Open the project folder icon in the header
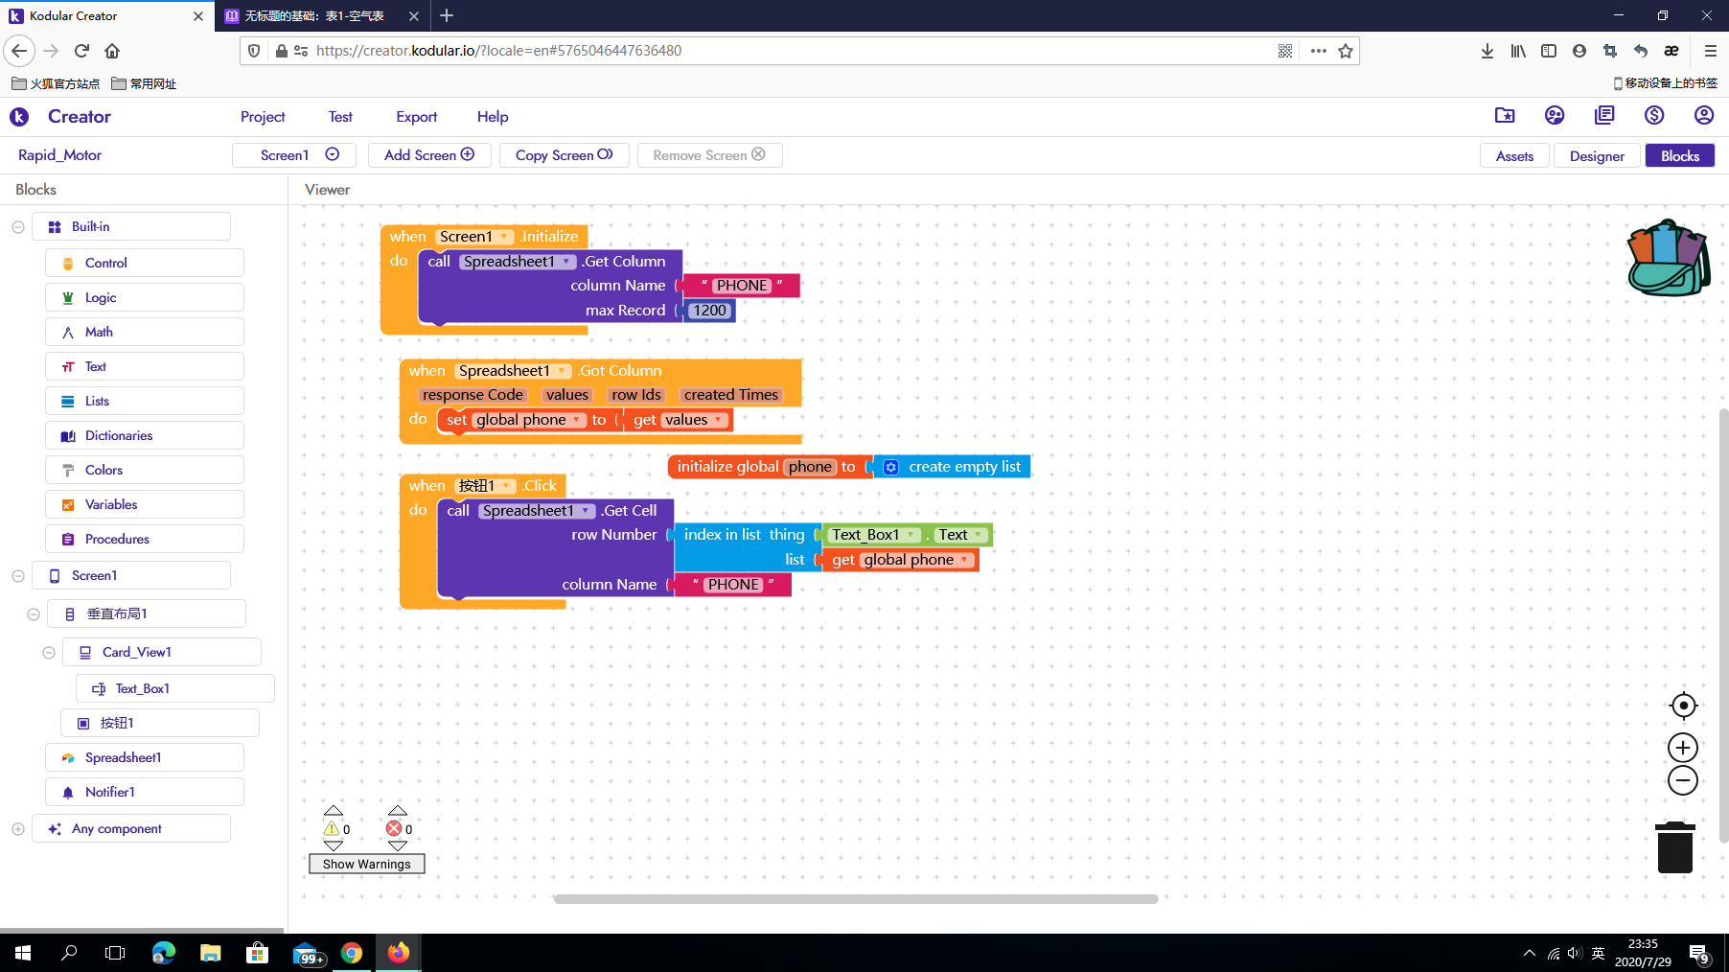This screenshot has width=1729, height=972. (x=1505, y=115)
